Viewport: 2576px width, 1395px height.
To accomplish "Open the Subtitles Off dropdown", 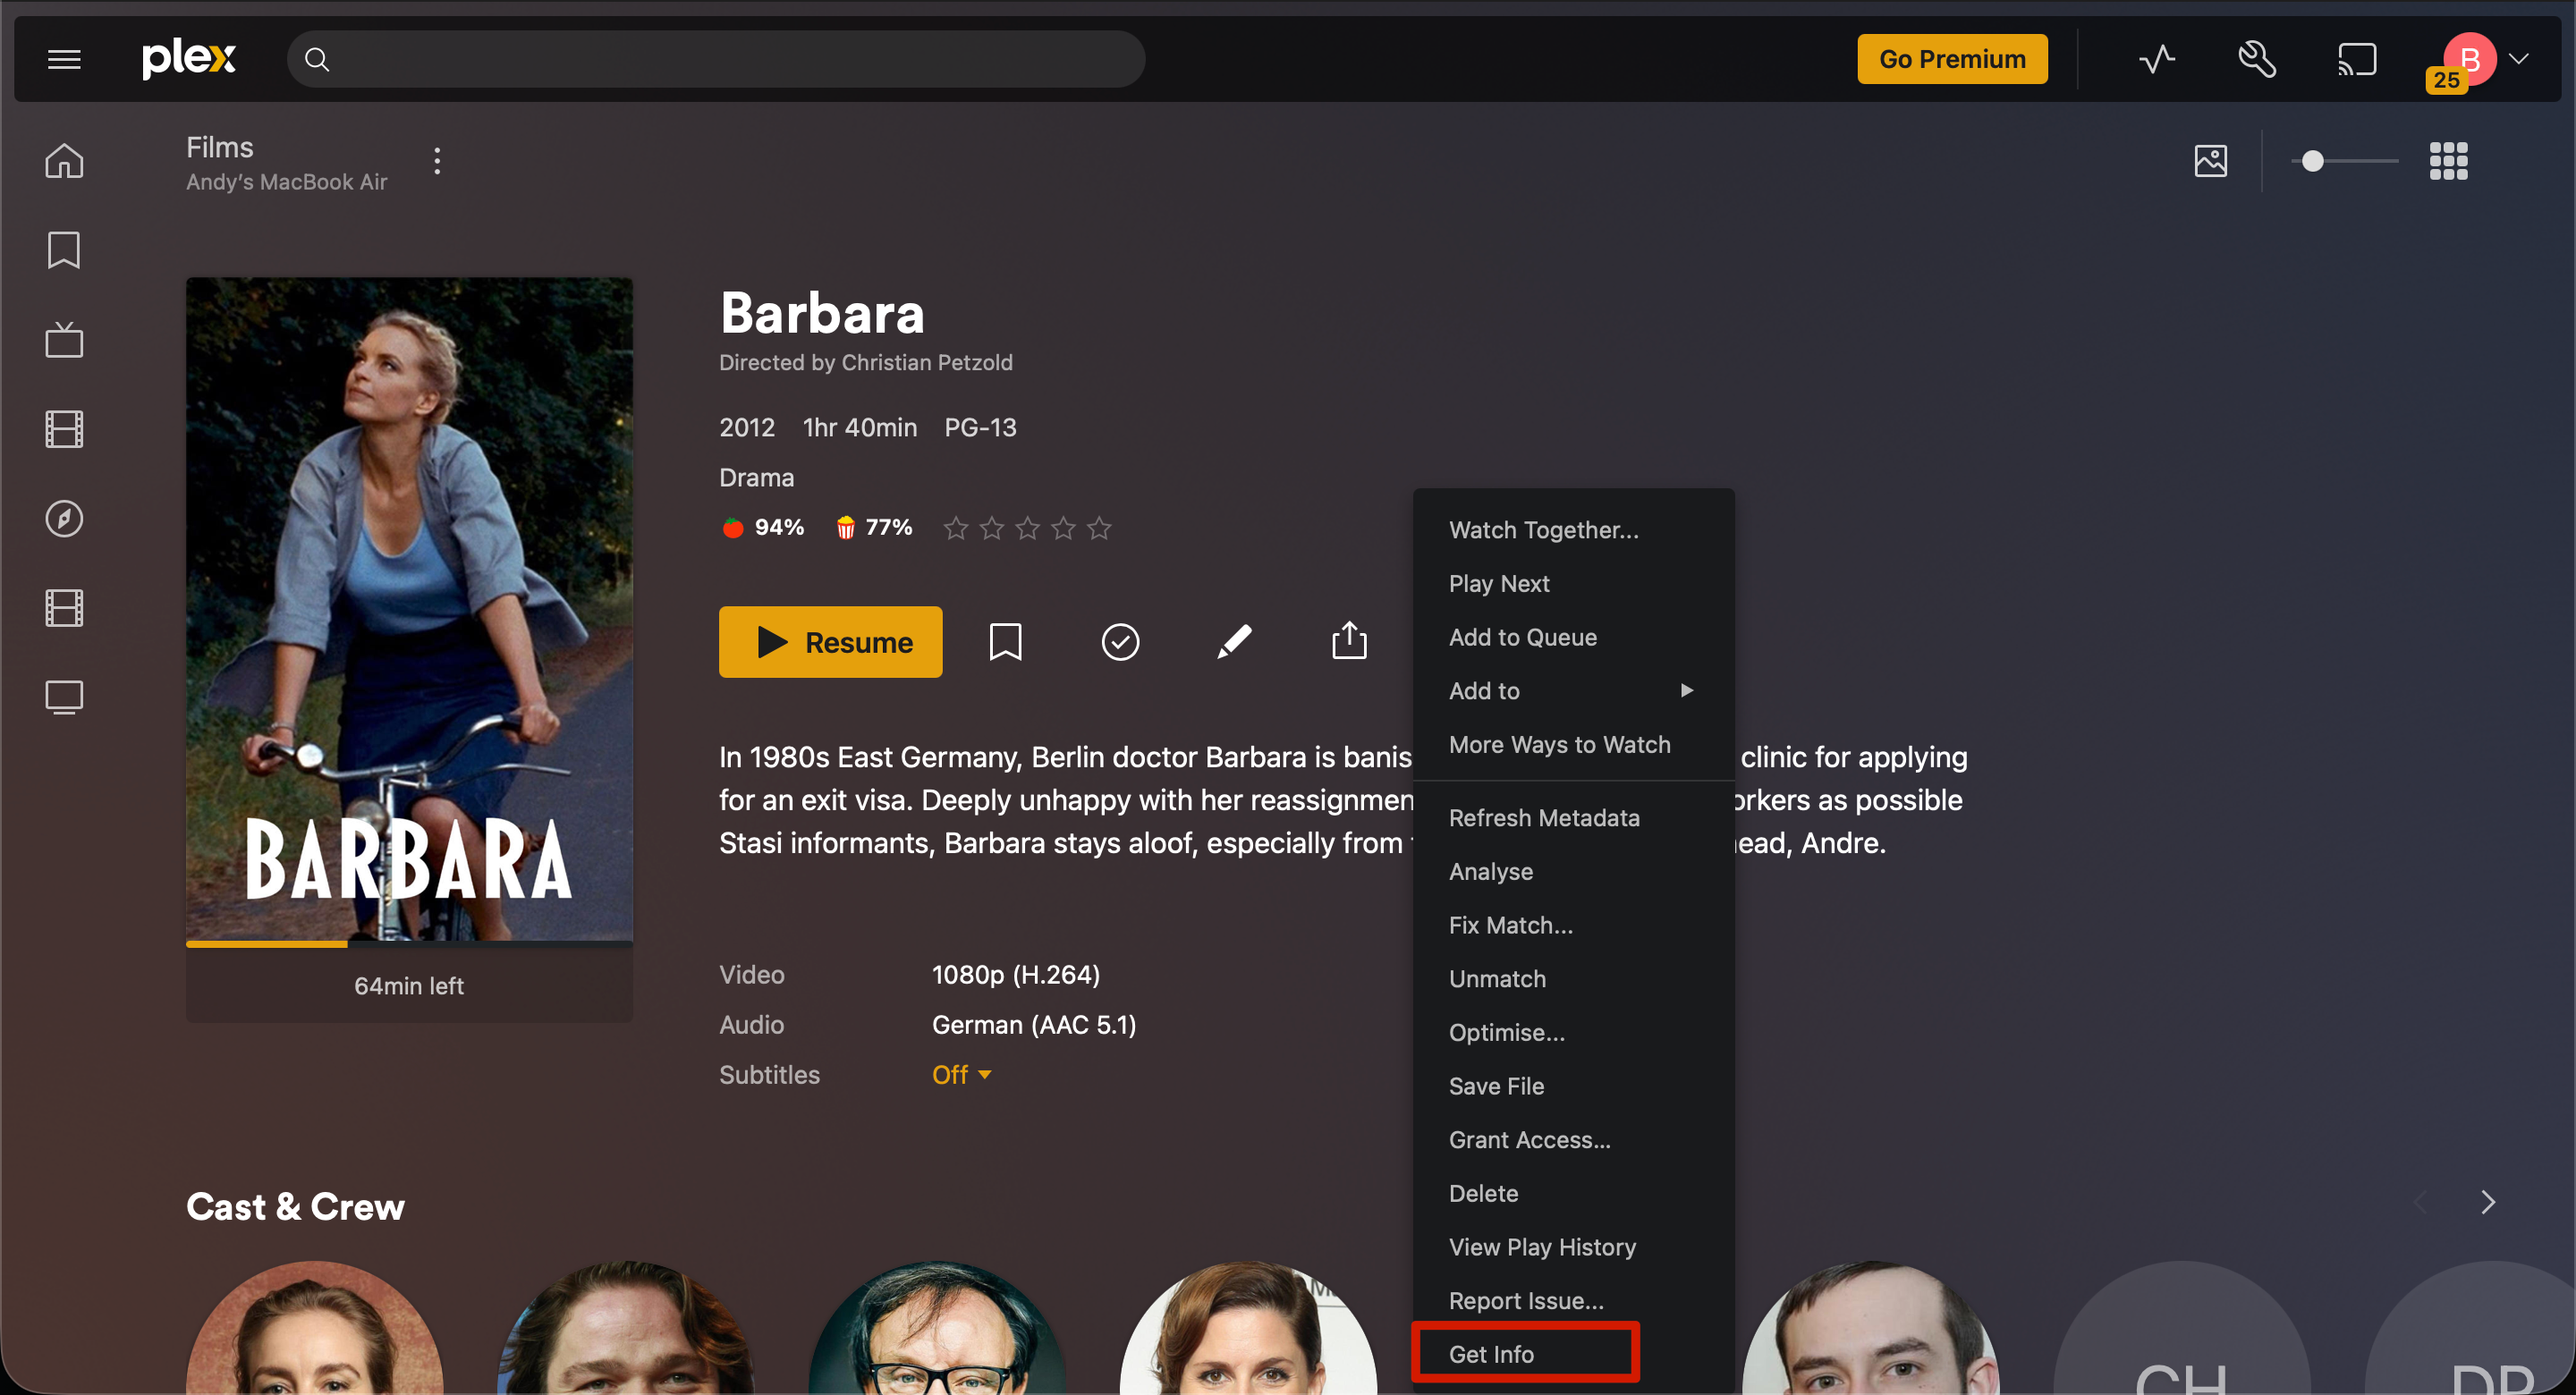I will pos(961,1075).
